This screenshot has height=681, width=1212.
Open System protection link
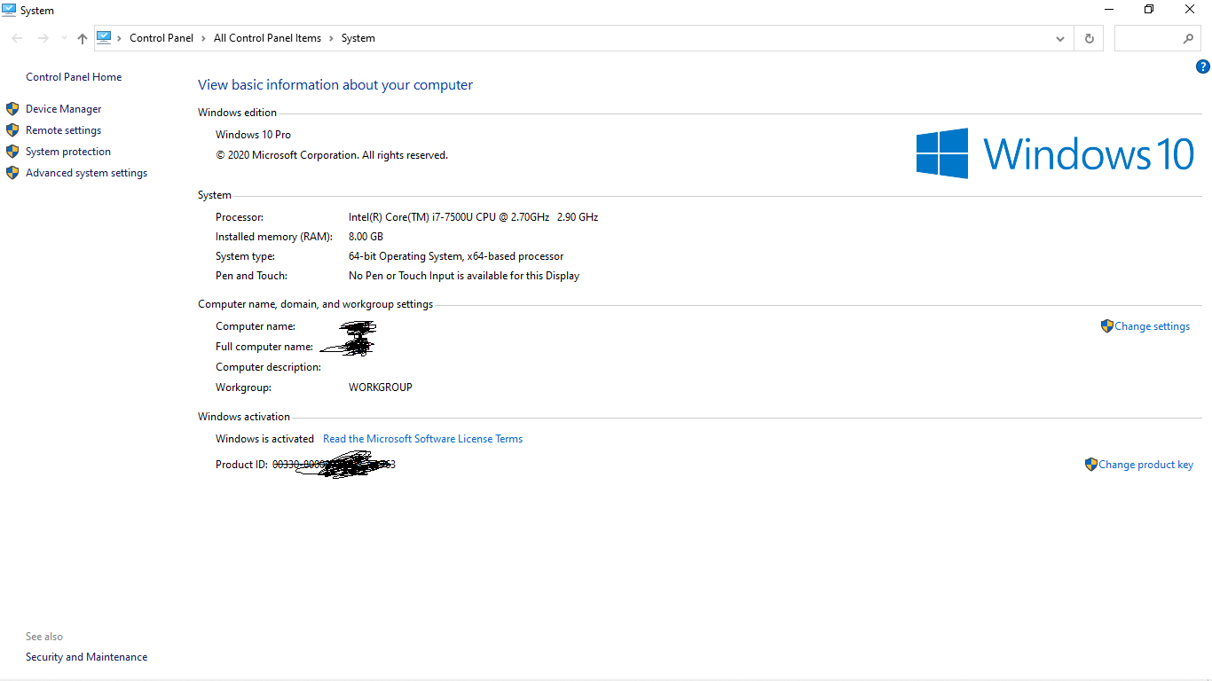coord(68,152)
